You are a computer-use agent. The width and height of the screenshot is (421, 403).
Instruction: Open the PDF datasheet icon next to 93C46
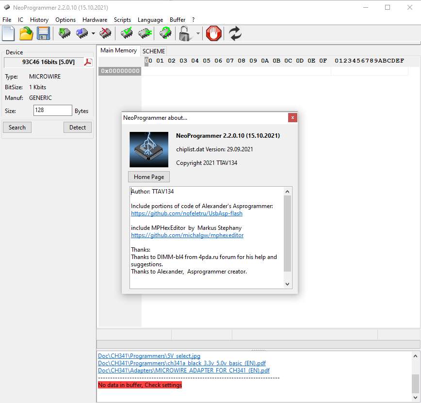pyautogui.click(x=88, y=62)
